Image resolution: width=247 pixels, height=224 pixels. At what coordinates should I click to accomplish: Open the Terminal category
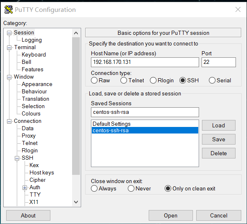(x=25, y=47)
